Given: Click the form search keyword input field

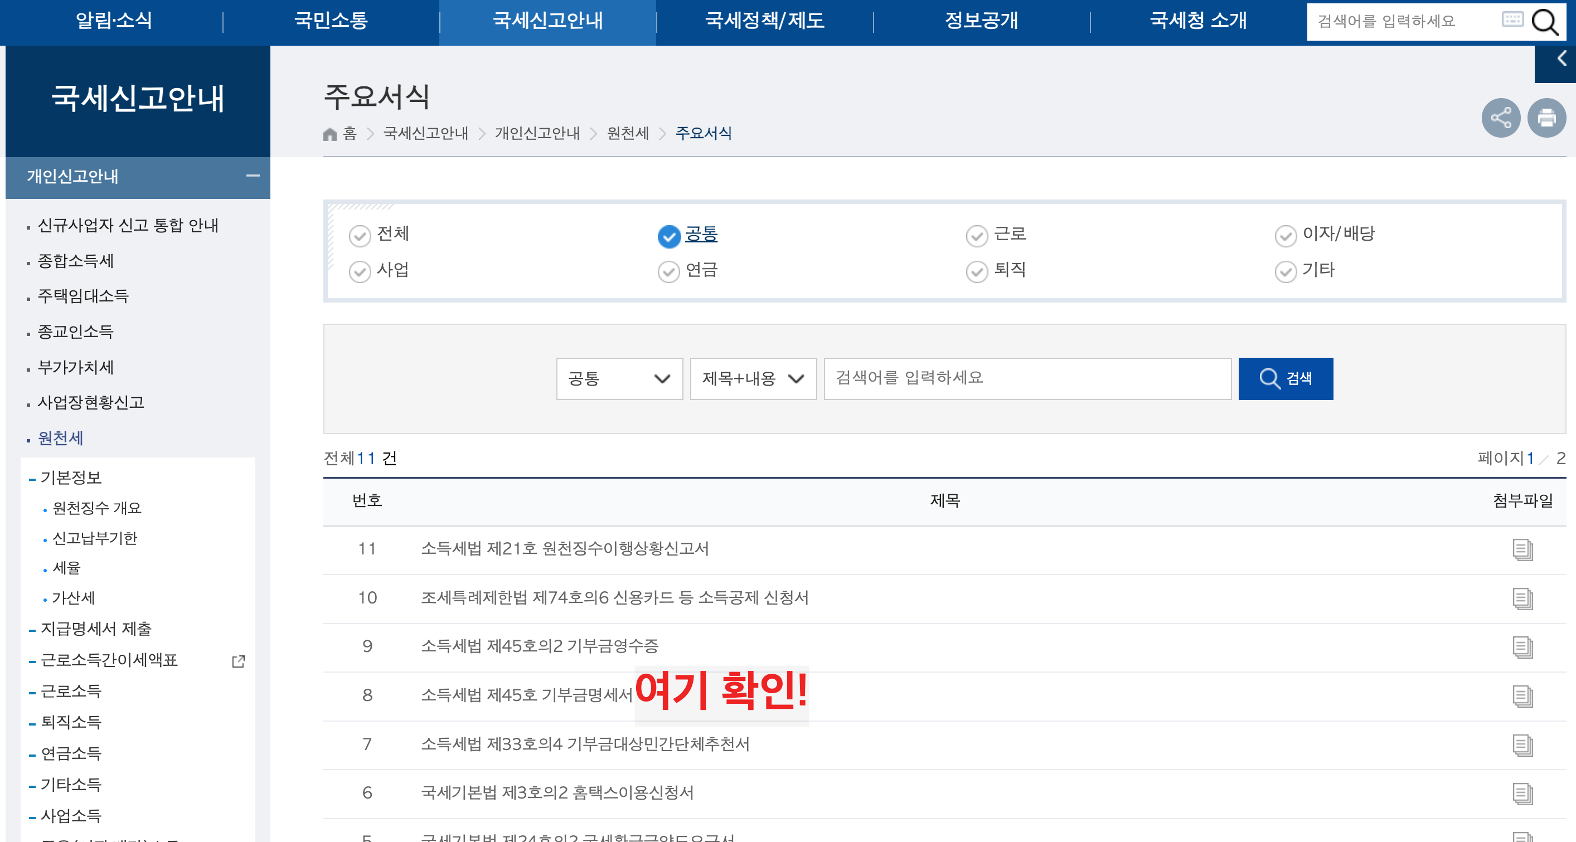Looking at the screenshot, I should tap(1027, 378).
